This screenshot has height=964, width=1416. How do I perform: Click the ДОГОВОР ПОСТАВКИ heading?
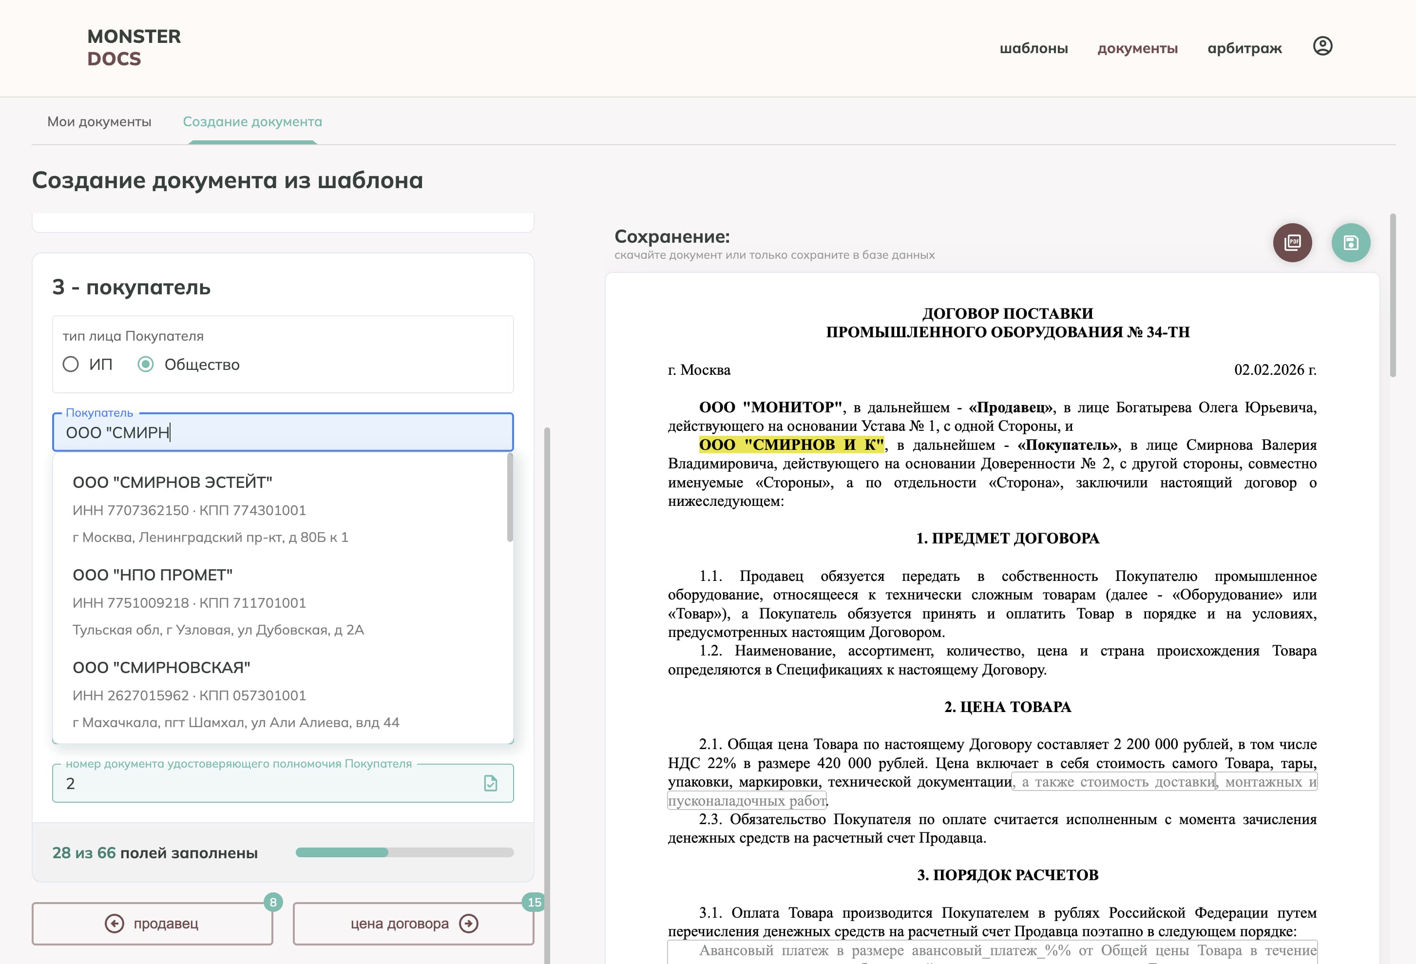point(1007,313)
